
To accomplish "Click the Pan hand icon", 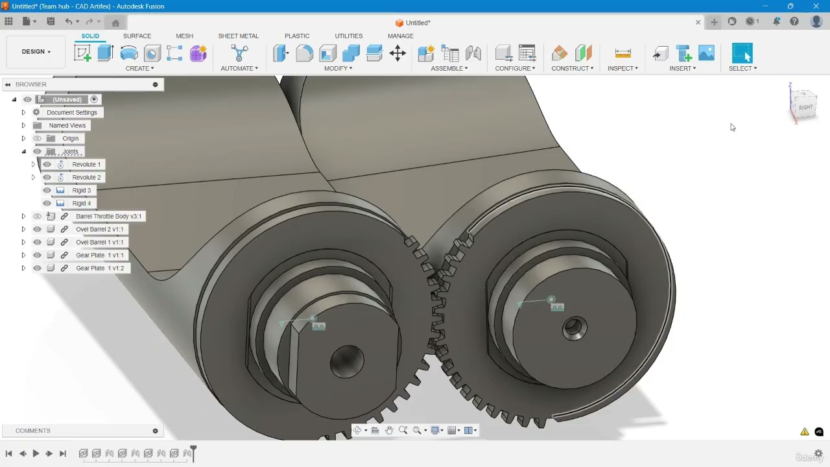I will pos(389,430).
